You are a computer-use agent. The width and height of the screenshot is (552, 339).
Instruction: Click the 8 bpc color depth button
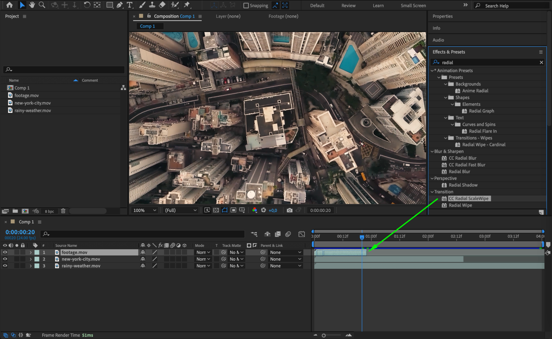click(x=49, y=211)
